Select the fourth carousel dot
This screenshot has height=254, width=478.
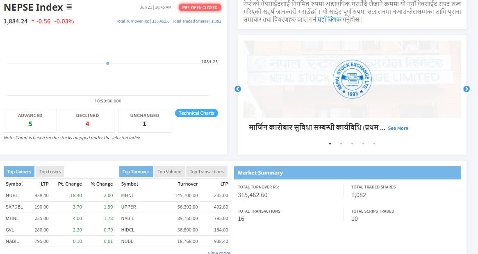363,143
